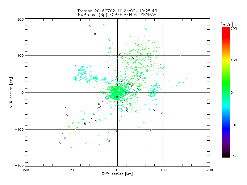Click the x-axis '0' tick label
The height and width of the screenshot is (185, 247).
(x=117, y=170)
